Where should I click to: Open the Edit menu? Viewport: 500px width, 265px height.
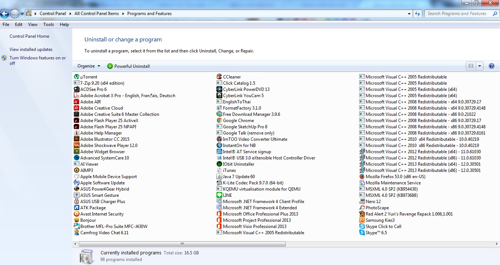point(19,25)
